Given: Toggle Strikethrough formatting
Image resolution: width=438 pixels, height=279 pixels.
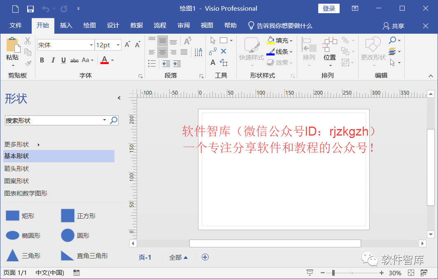Looking at the screenshot, I should click(x=74, y=60).
